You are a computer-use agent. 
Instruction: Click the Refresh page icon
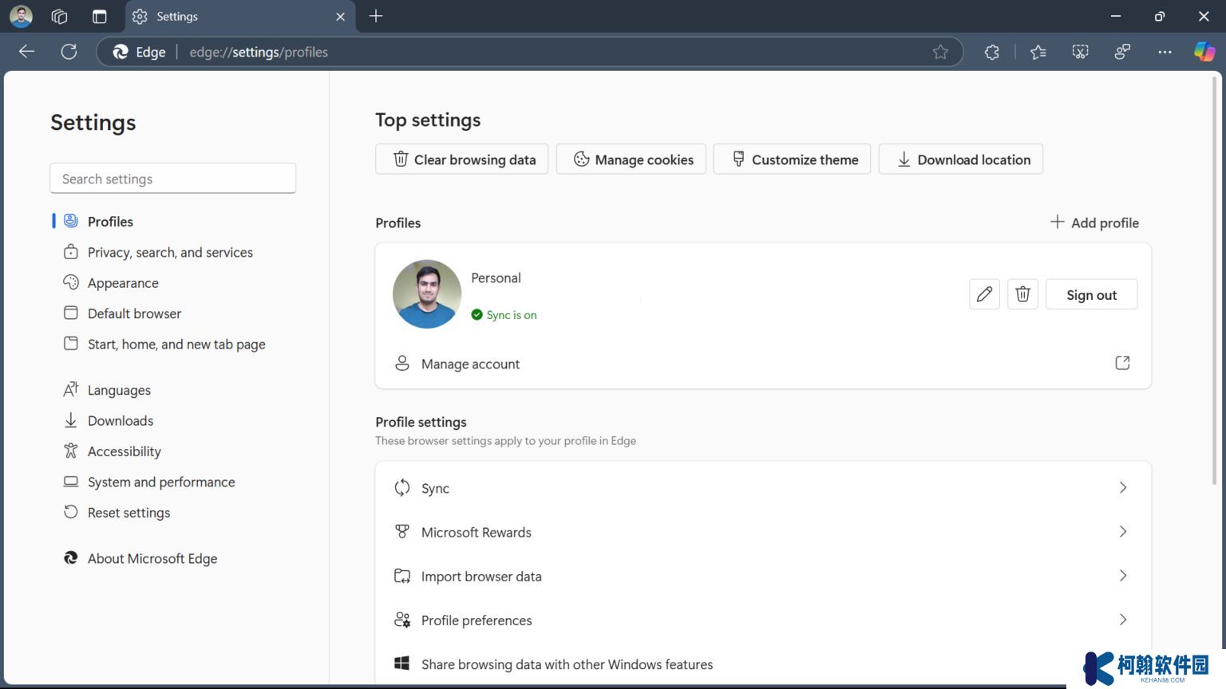pos(69,52)
